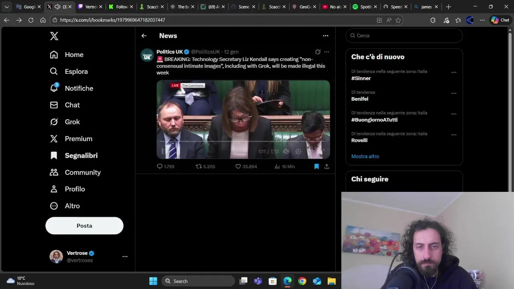Click the @PoliticsUK handle
This screenshot has width=514, height=289.
tap(206, 52)
